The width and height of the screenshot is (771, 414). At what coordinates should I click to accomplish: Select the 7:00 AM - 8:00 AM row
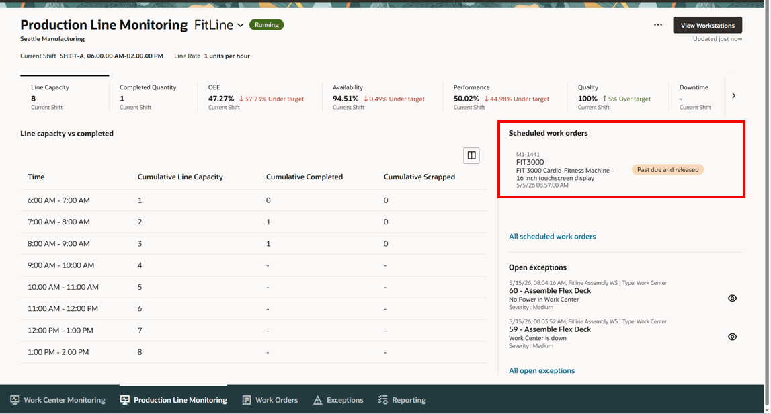point(253,222)
